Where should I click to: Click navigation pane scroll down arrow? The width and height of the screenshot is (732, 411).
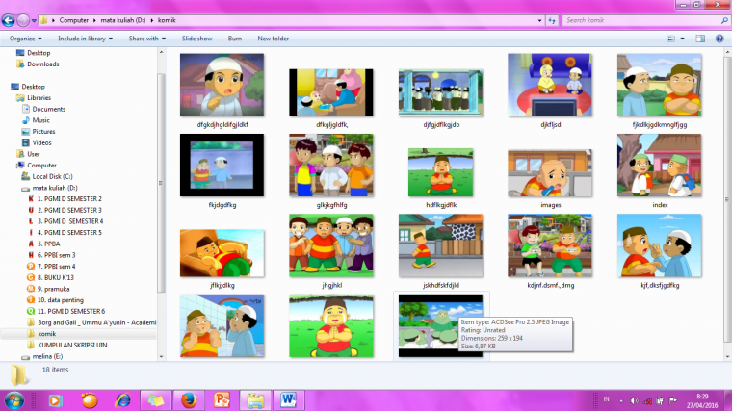click(x=161, y=357)
